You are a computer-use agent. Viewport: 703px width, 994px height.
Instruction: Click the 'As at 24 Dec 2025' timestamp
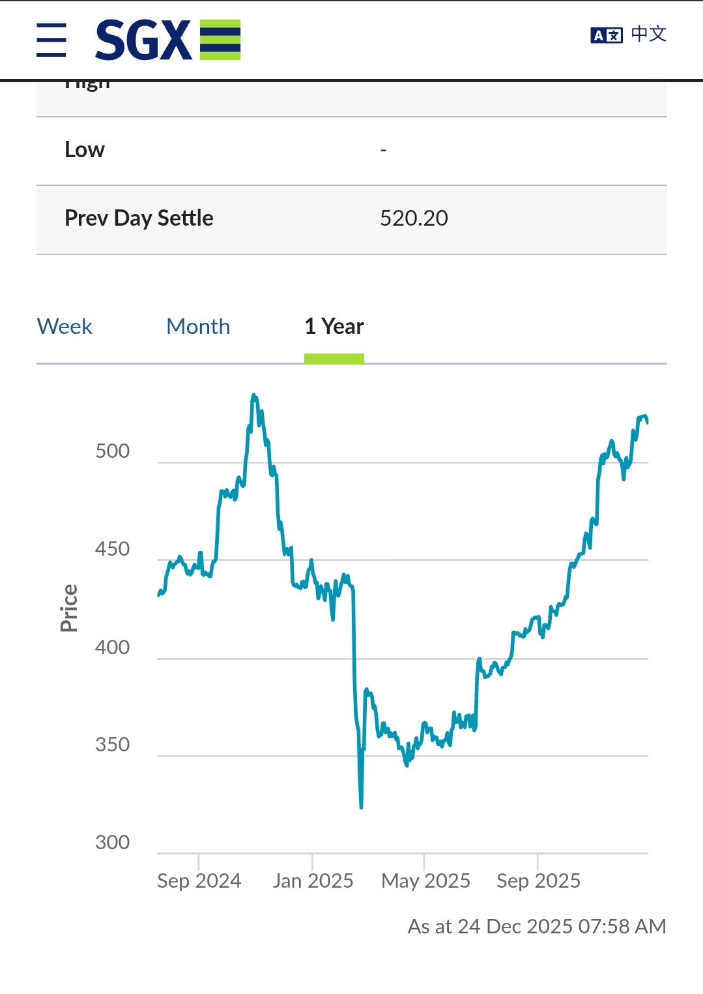pyautogui.click(x=536, y=926)
